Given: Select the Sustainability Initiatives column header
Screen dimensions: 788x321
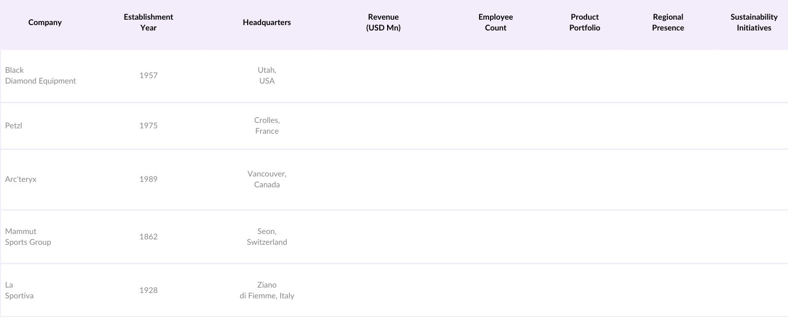Looking at the screenshot, I should click(754, 23).
